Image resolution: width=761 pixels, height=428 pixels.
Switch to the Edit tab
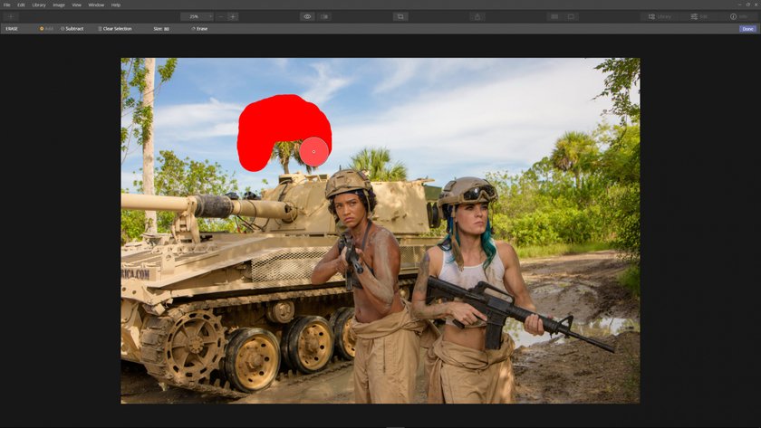(x=698, y=16)
